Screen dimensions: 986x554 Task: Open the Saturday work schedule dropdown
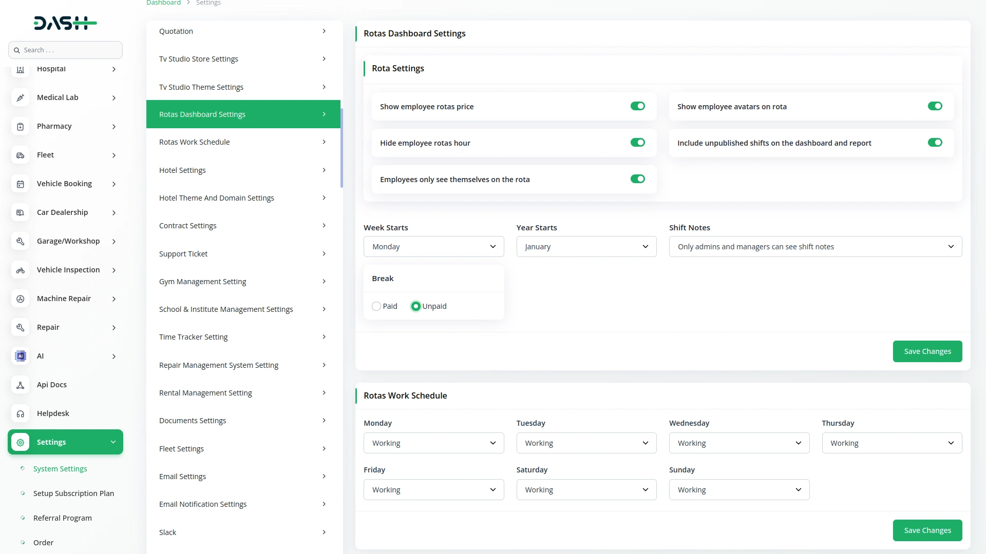coord(586,490)
